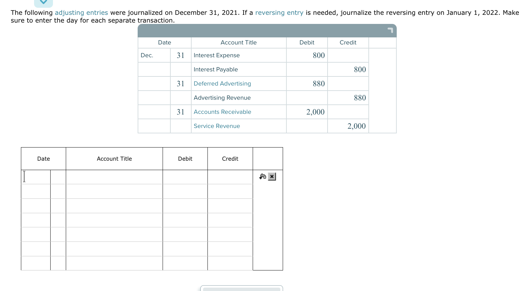Collapse the question using the top chevron
The image size is (531, 291).
pos(44,3)
